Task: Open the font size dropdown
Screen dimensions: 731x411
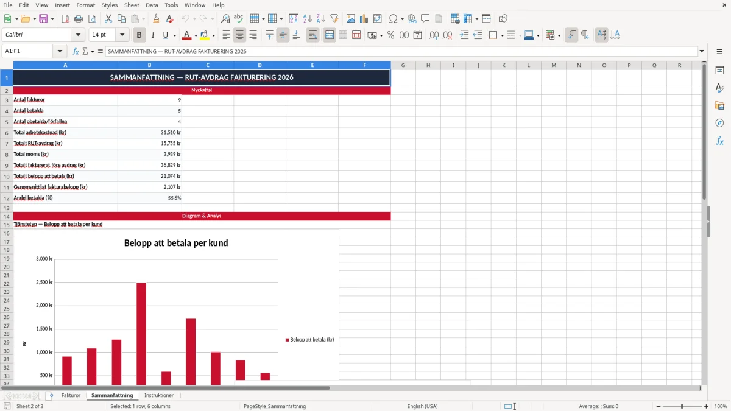Action: pos(122,35)
